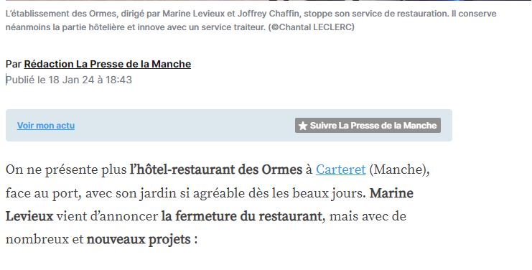Click the time 18:43 in publication line
The image size is (532, 270).
[x=118, y=80]
